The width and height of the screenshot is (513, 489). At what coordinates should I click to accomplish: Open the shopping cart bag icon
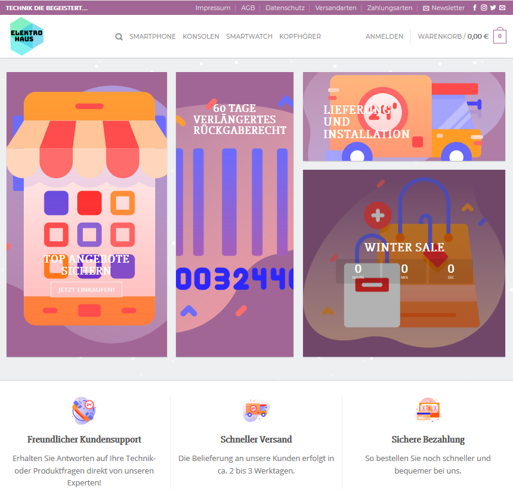(x=500, y=35)
